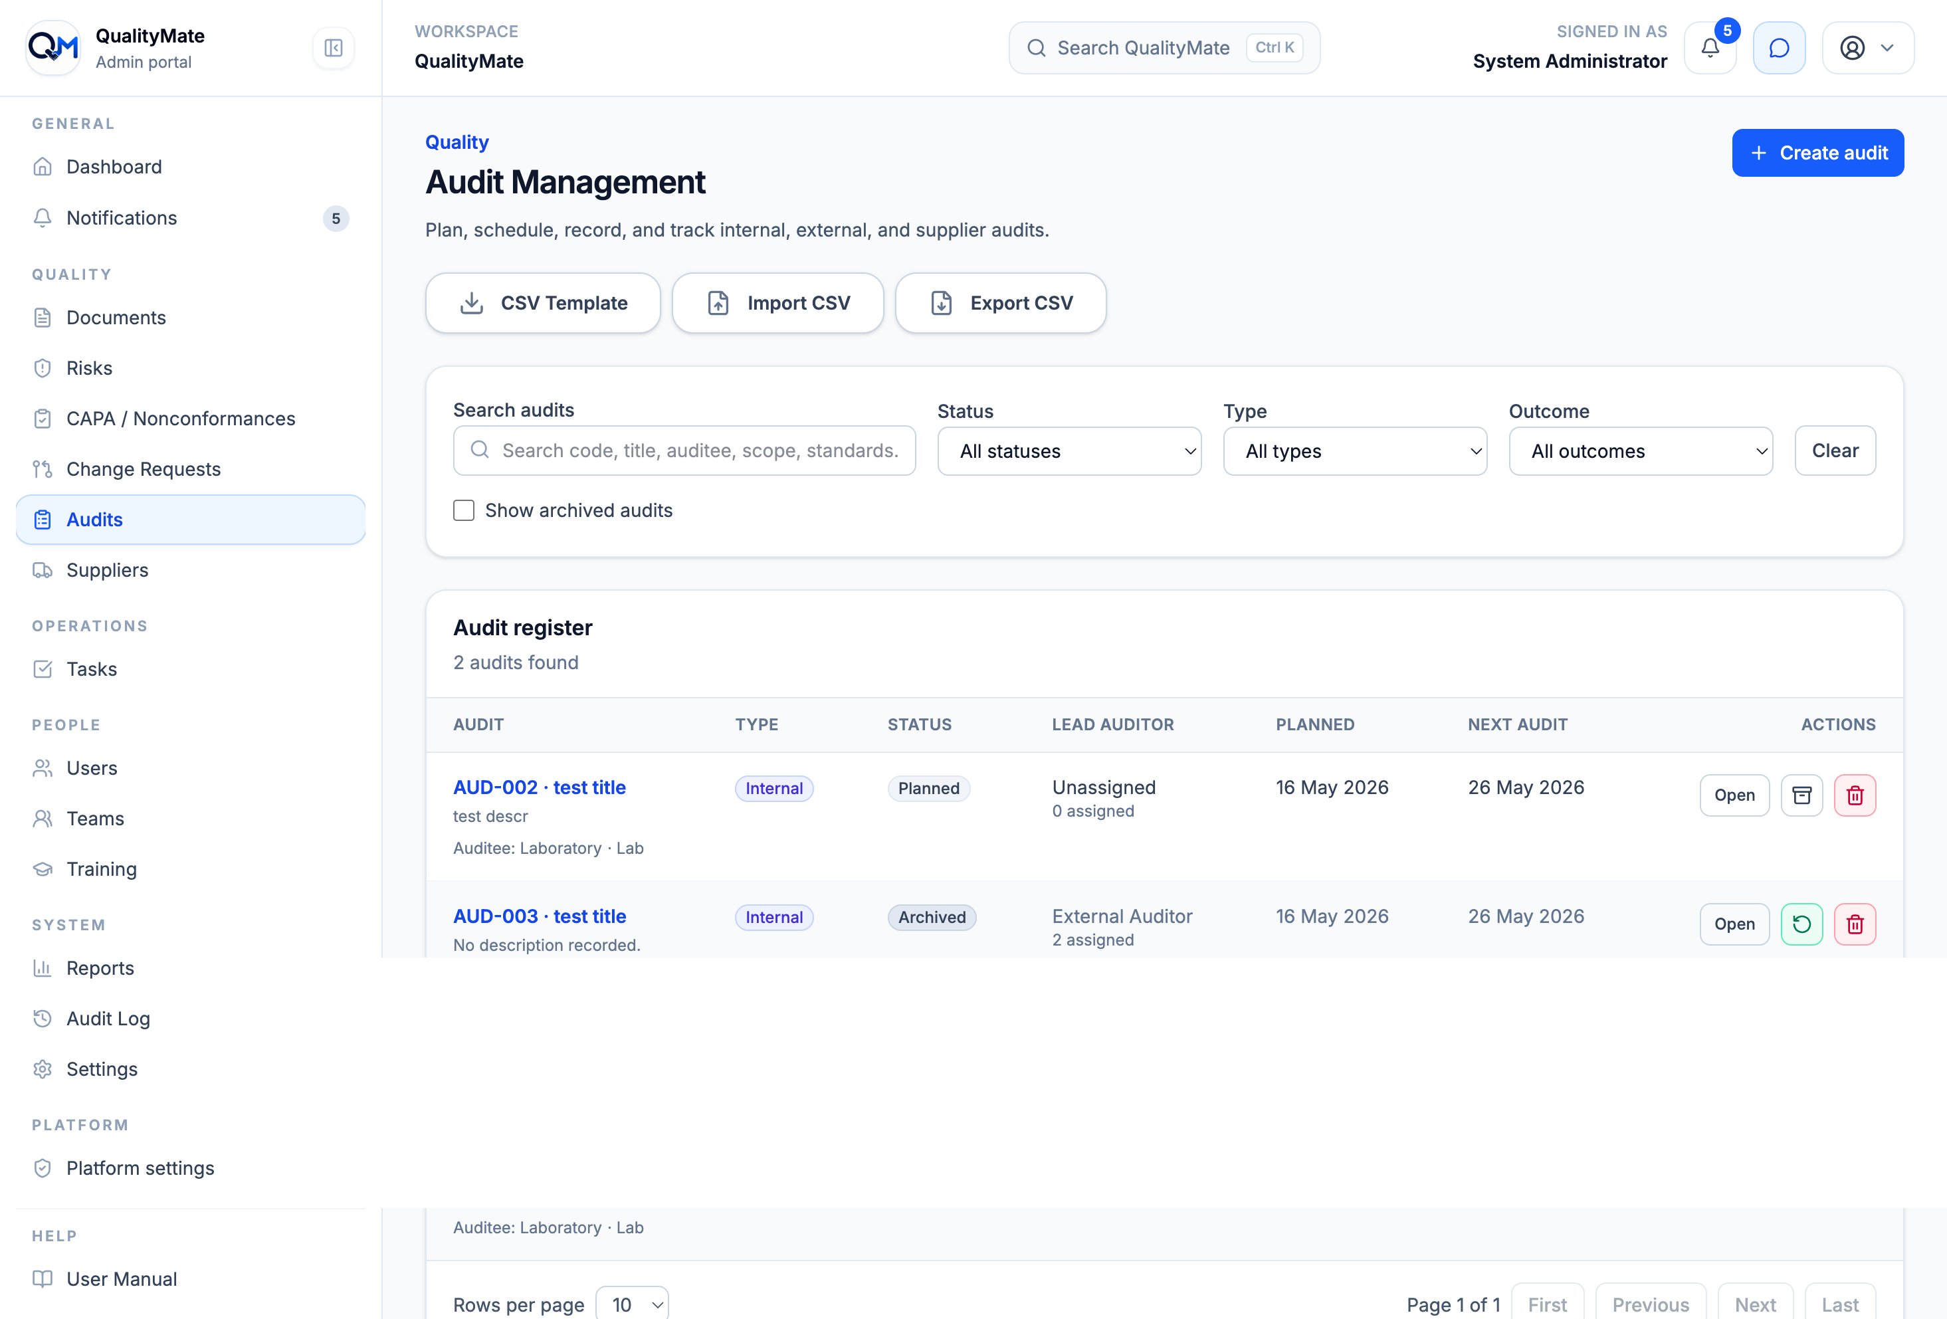Open Settings page
1947x1319 pixels.
coord(190,1069)
